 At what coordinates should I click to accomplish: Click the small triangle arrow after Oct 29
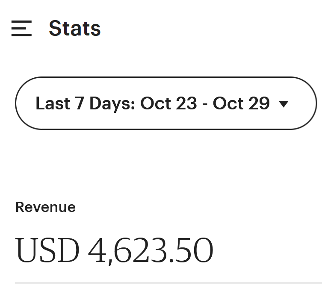click(x=284, y=104)
